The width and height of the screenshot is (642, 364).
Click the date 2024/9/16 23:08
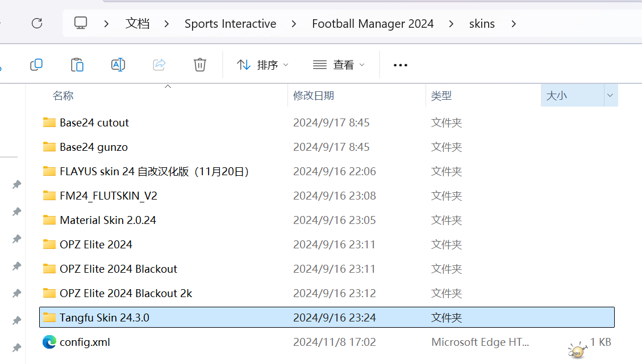[x=335, y=196]
